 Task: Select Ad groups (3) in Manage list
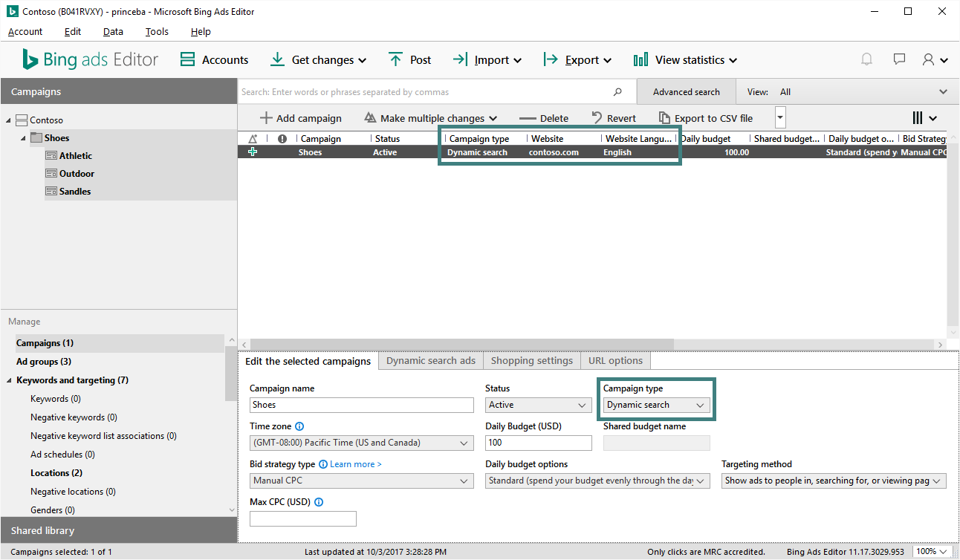click(x=44, y=362)
